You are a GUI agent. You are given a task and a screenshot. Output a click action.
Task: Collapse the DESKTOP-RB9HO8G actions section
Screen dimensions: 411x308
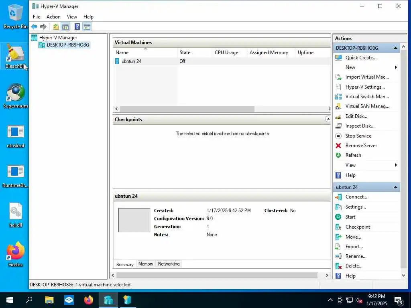pos(395,48)
